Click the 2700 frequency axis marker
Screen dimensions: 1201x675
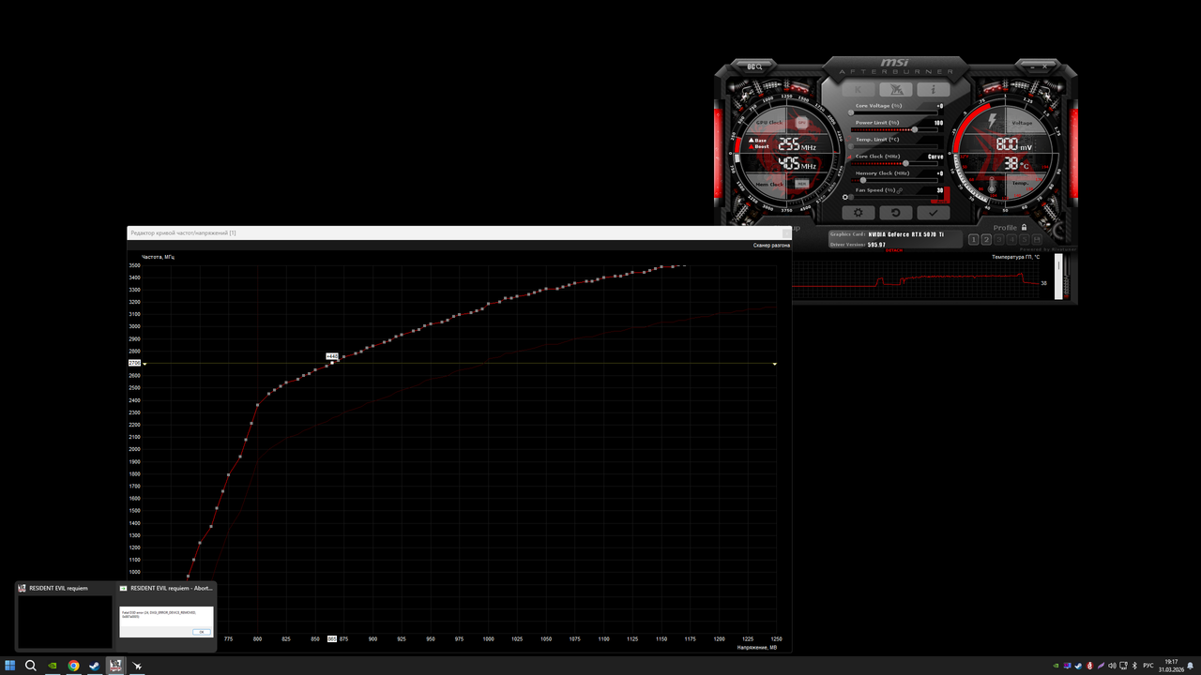pos(134,363)
